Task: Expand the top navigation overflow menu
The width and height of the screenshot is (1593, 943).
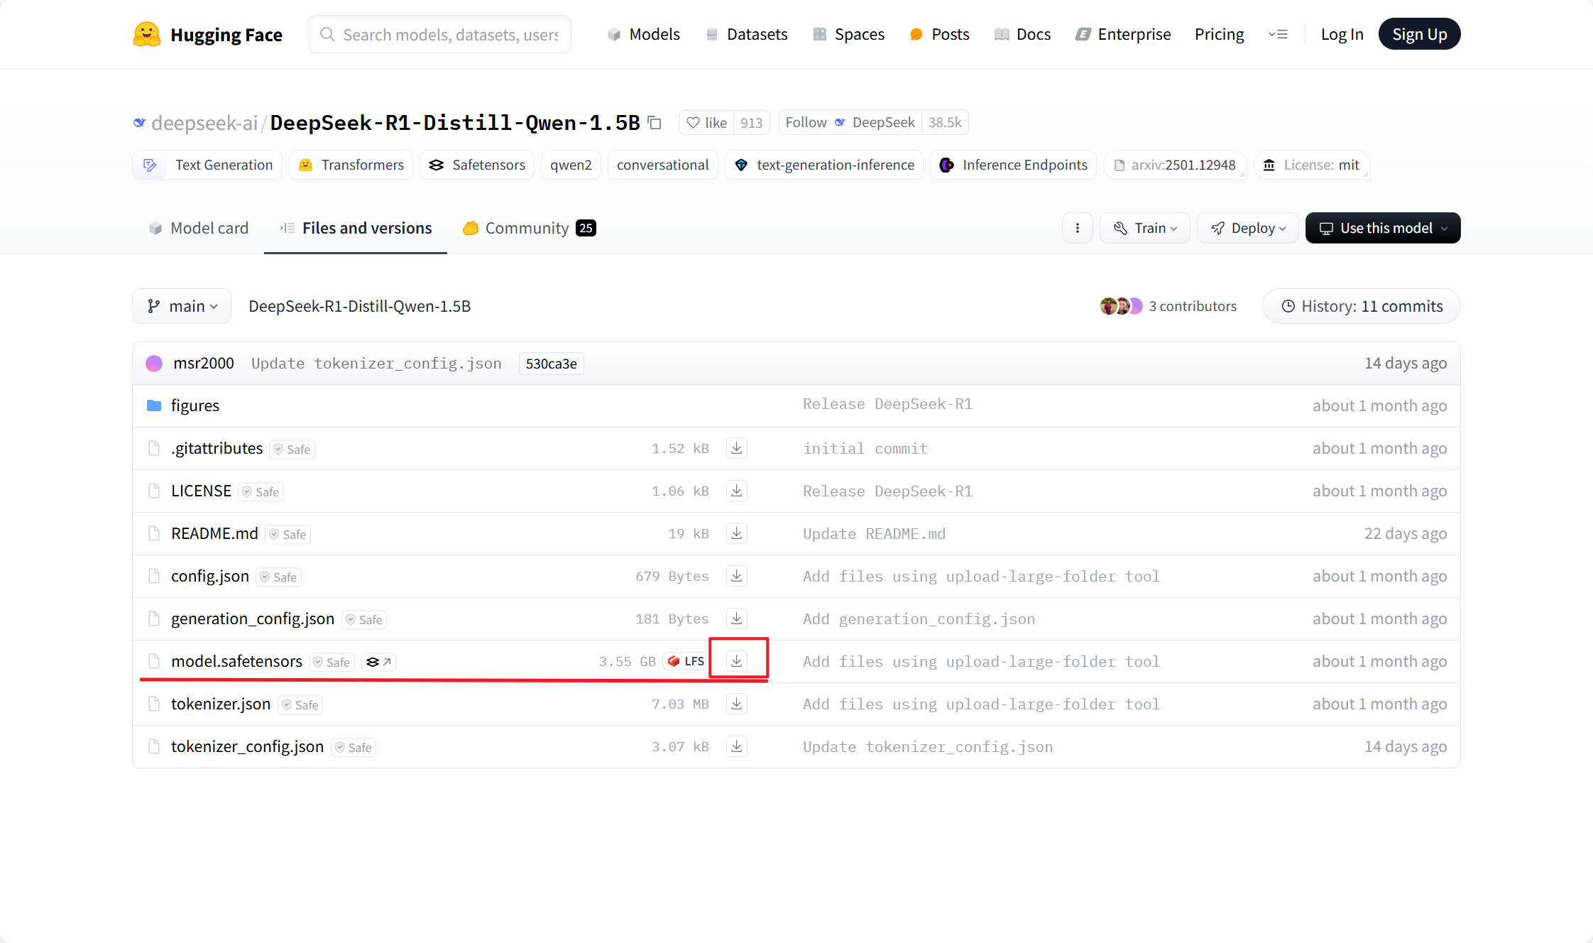Action: point(1278,34)
